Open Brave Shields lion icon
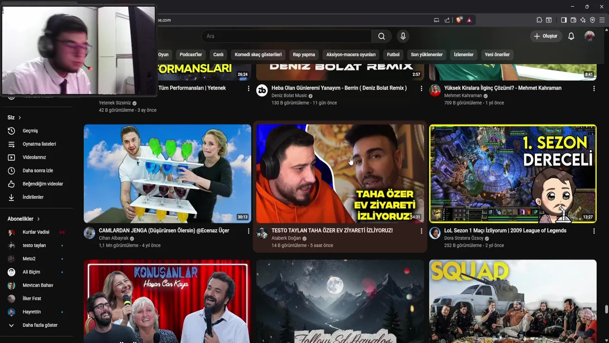The image size is (609, 343). [459, 20]
